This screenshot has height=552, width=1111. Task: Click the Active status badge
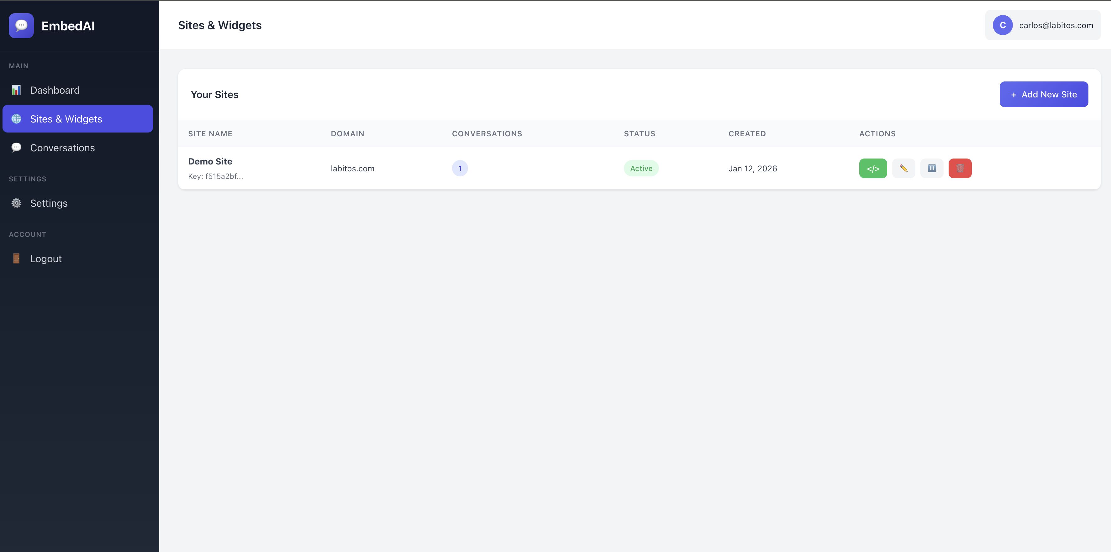pyautogui.click(x=641, y=169)
